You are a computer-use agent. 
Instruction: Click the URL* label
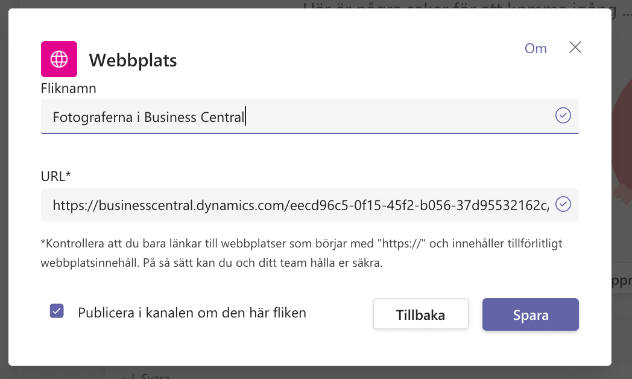click(55, 176)
